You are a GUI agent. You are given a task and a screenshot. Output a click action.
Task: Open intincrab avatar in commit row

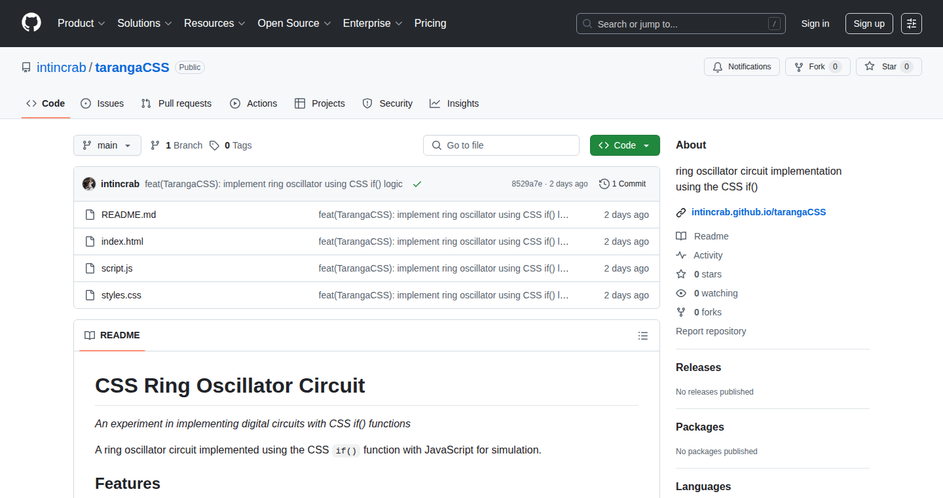click(x=89, y=184)
